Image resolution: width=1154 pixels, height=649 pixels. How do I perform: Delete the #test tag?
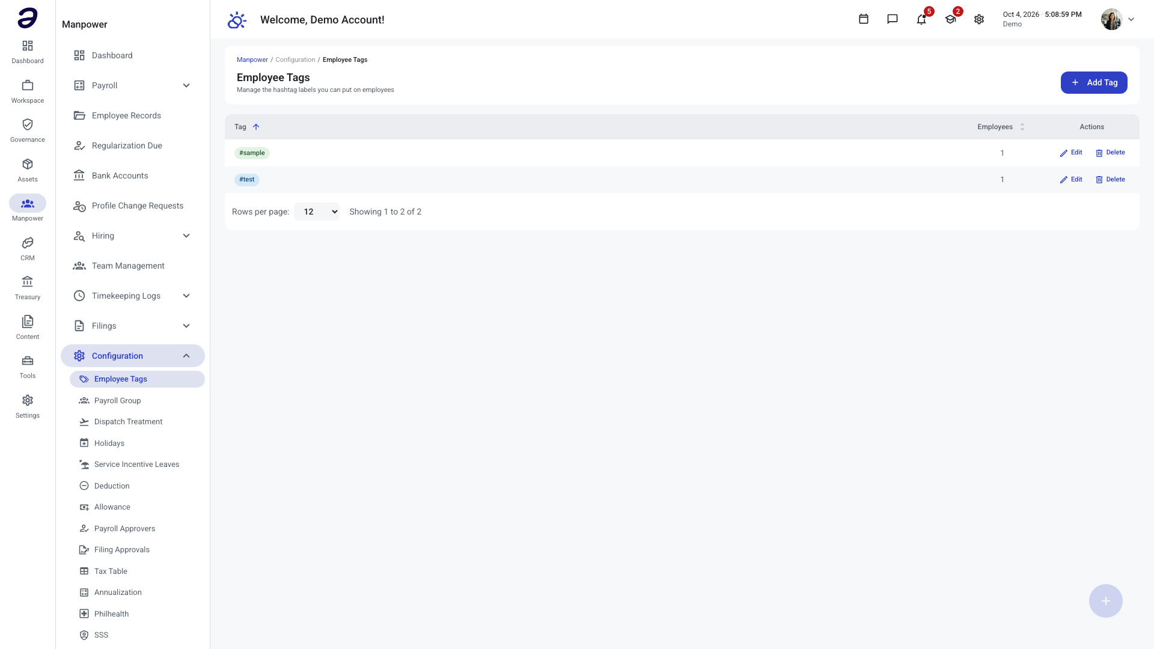point(1110,179)
